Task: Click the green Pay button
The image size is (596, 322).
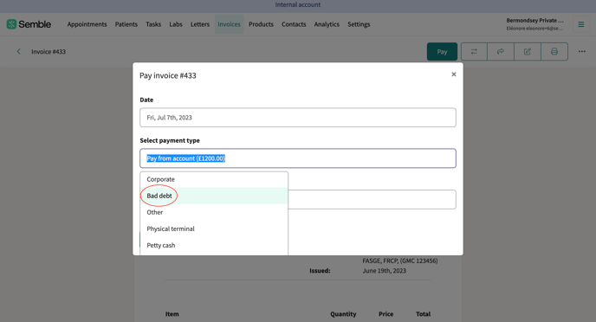Action: [442, 52]
